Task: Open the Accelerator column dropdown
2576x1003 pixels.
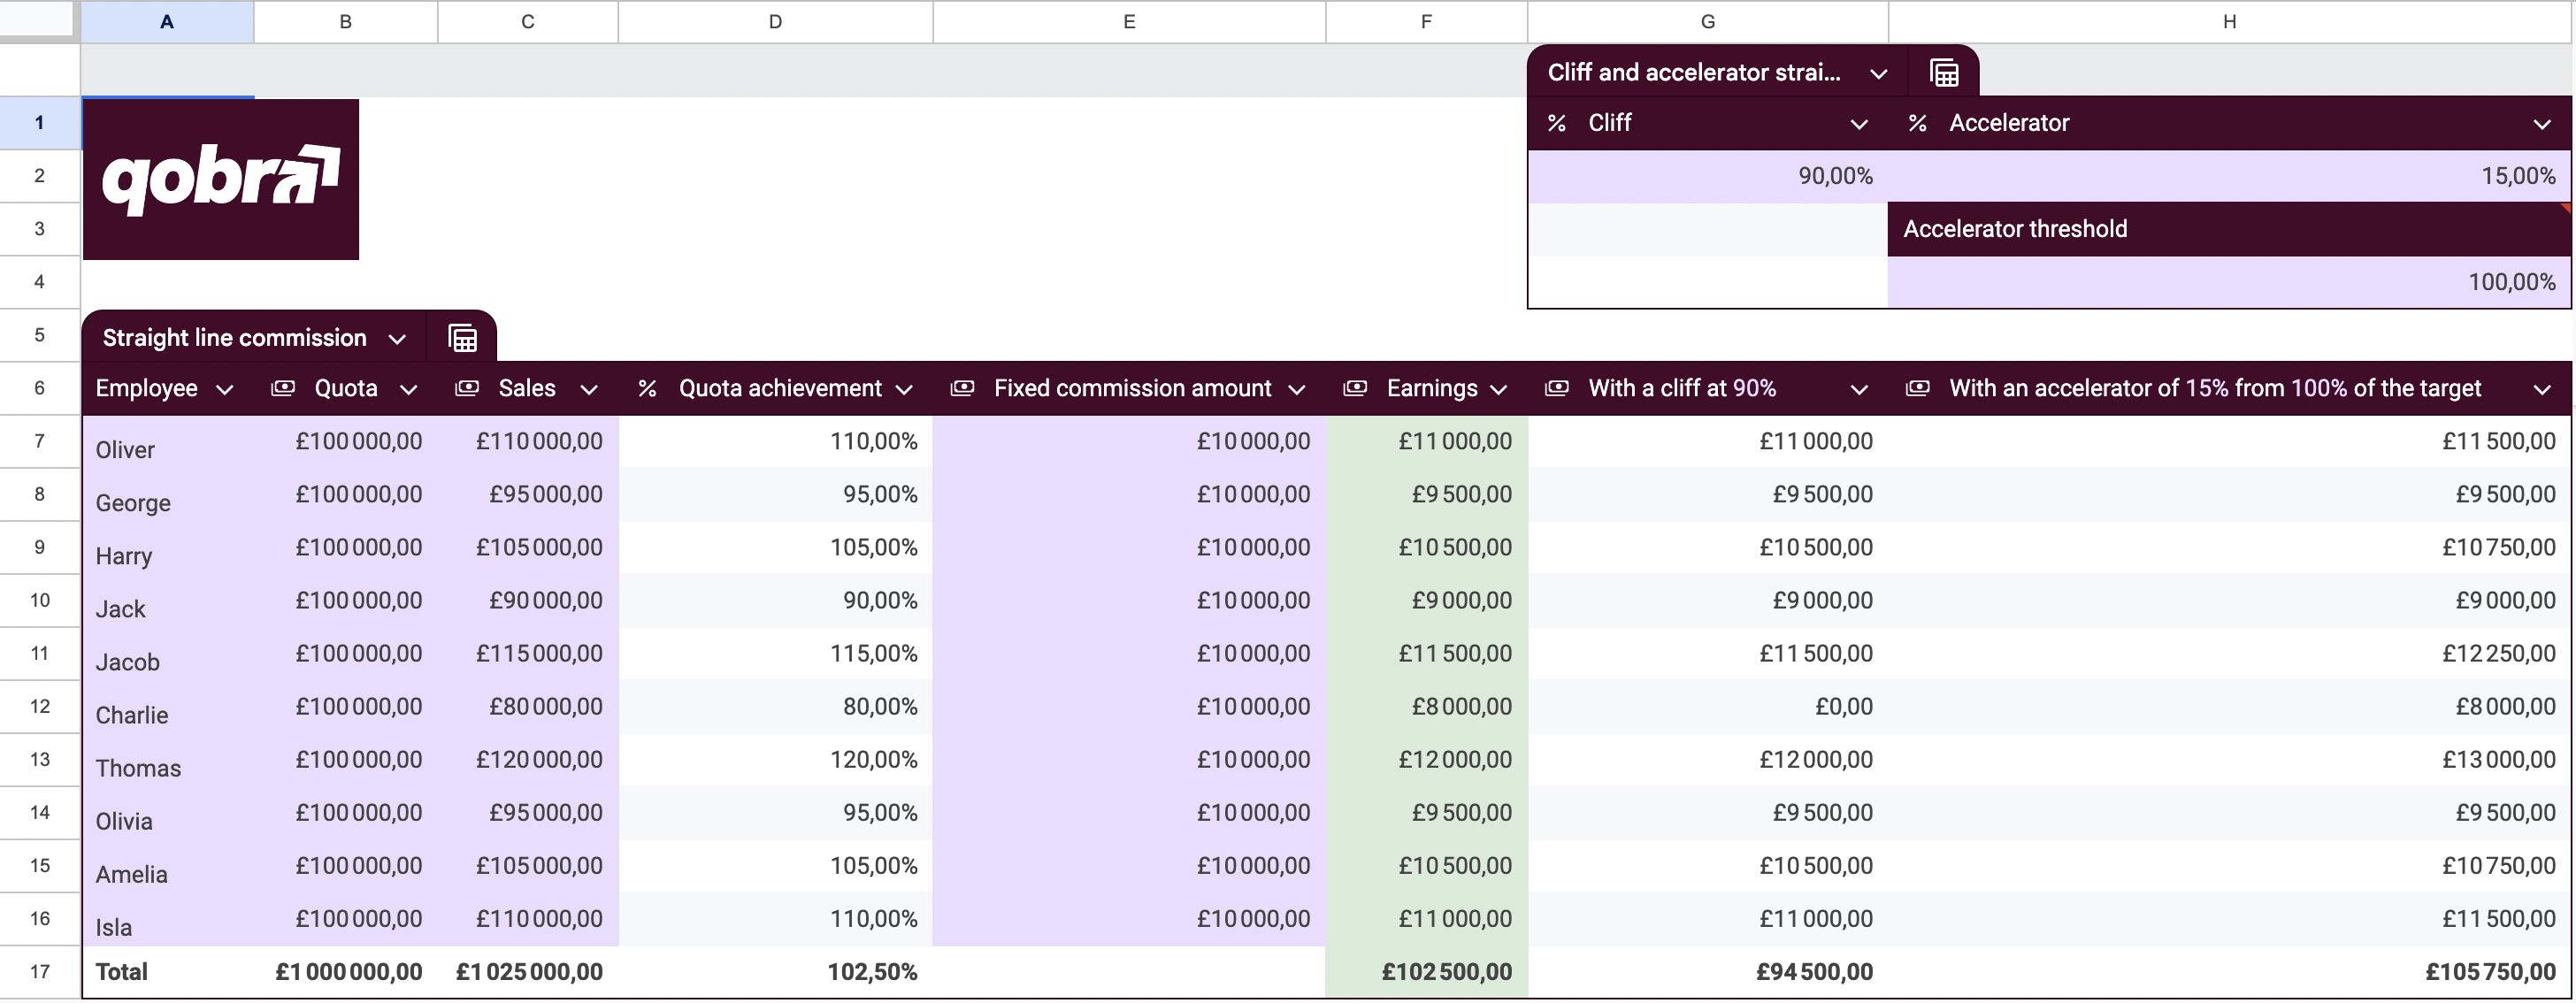Action: click(2542, 125)
